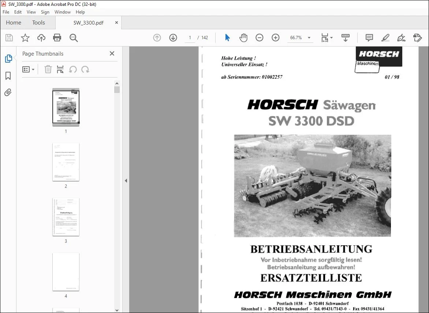Click the thumbnail panel scrollbar thumb
This screenshot has height=313, width=429.
(117, 90)
